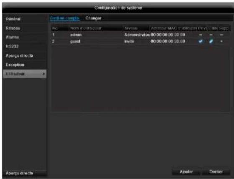Switch to the Gestion compte tab
The image size is (234, 179).
point(64,18)
